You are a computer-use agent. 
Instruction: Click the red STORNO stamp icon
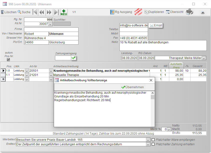pos(138,12)
